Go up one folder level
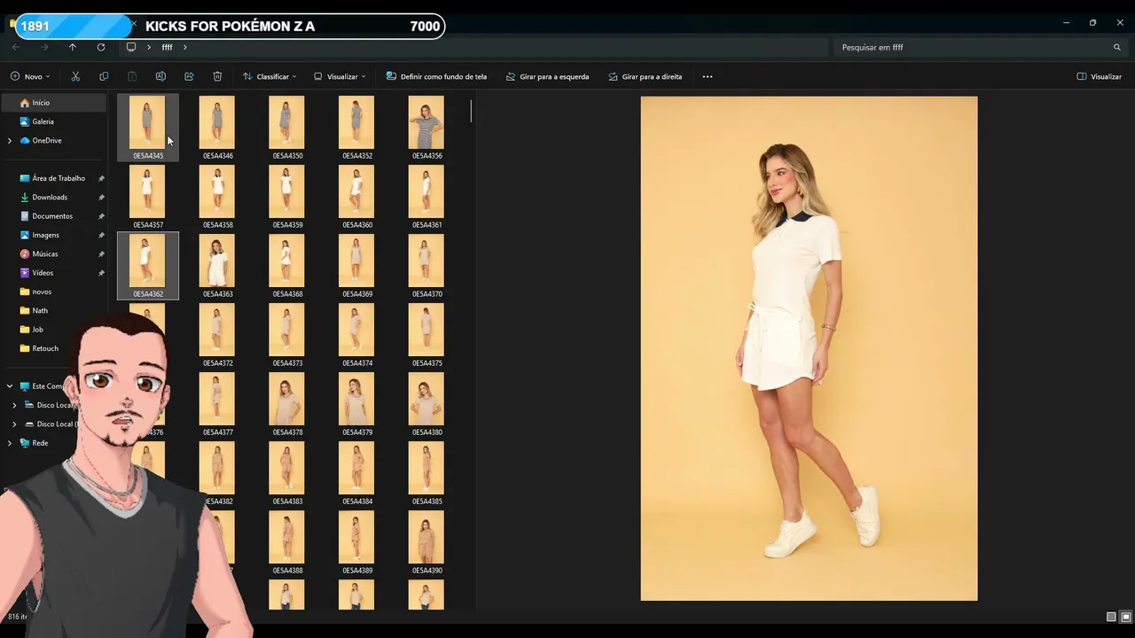 click(73, 47)
